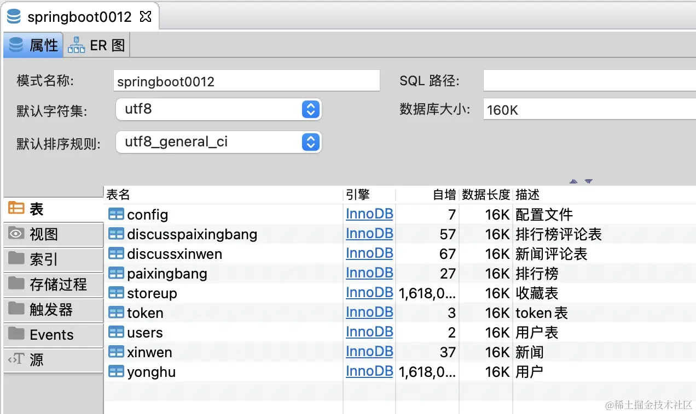Select the yonghu table name

pyautogui.click(x=152, y=372)
